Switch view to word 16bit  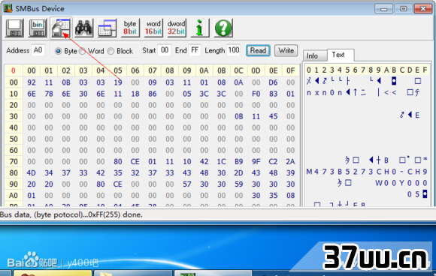coord(153,28)
